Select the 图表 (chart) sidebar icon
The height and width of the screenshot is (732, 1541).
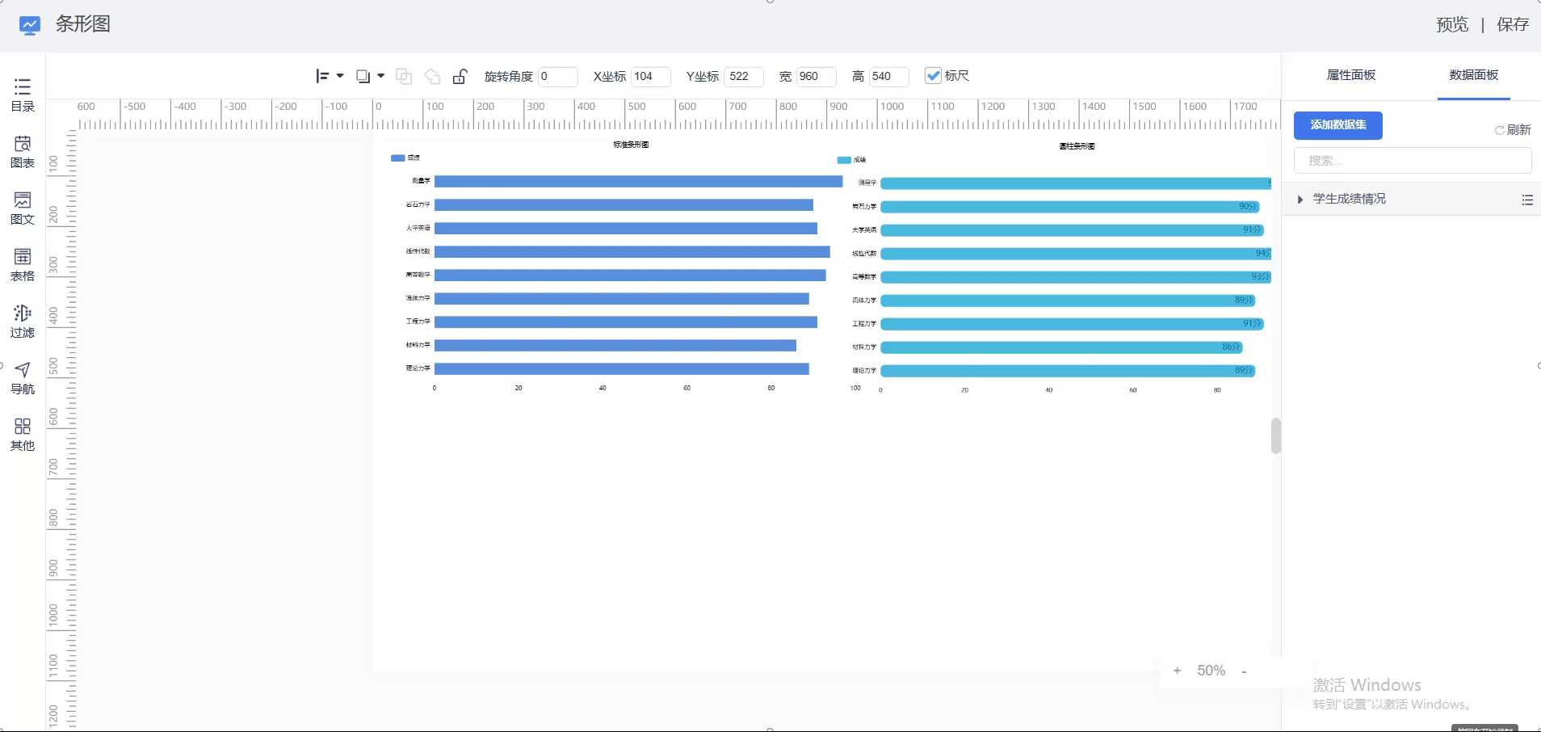[23, 152]
